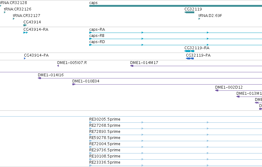Screen dimensions: 262x167
Task: Click the RE23336.5prime EST label
Action: (105, 162)
